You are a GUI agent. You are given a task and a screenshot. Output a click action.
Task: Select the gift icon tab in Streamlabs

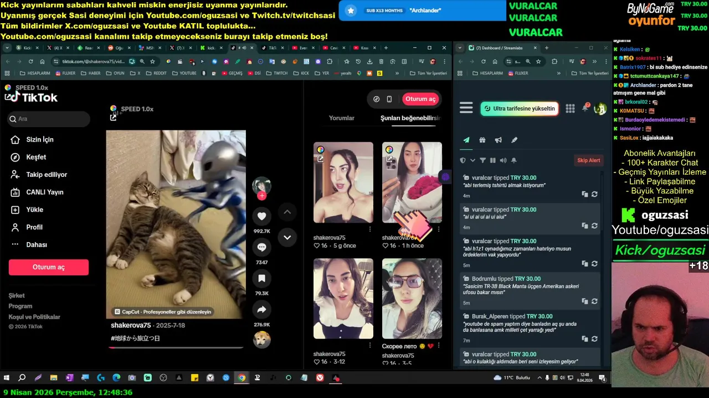pyautogui.click(x=482, y=140)
